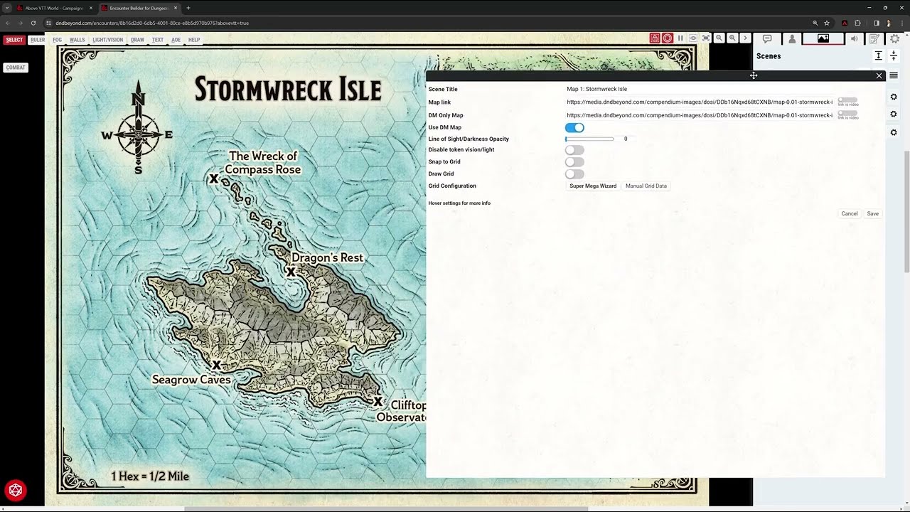The image size is (910, 512).
Task: Zoom in with the plus magnifier icon
Action: 732,38
